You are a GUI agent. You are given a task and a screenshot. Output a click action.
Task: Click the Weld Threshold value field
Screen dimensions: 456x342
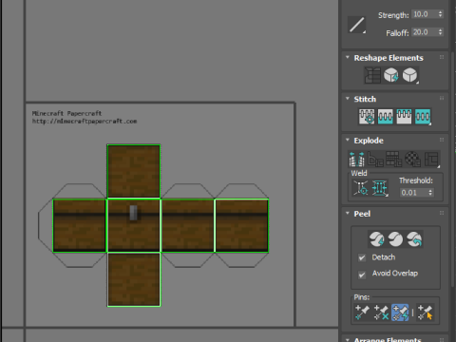(413, 193)
